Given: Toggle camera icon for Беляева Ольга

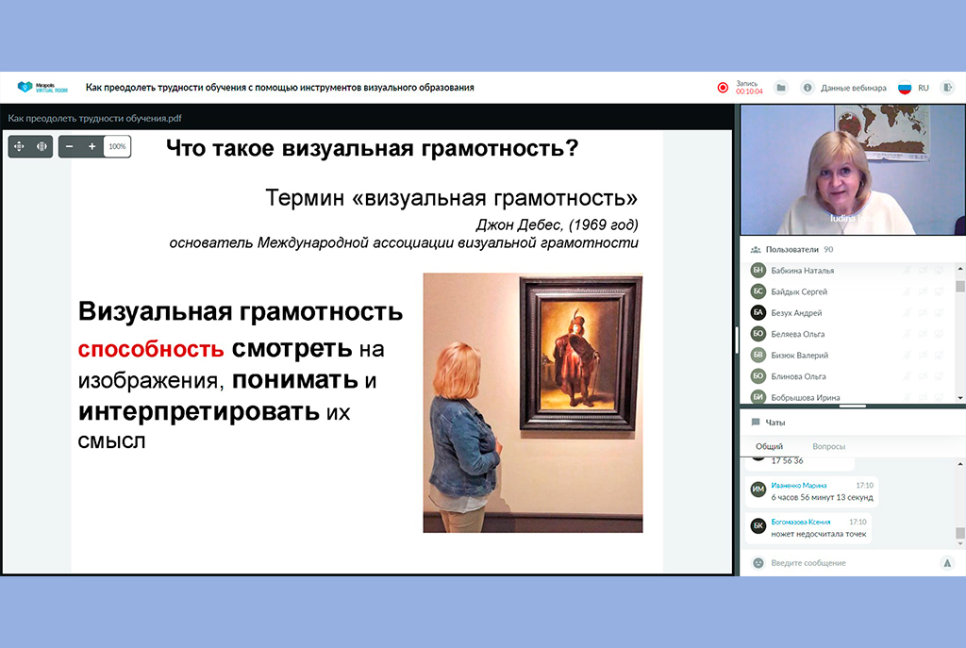Looking at the screenshot, I should (923, 334).
